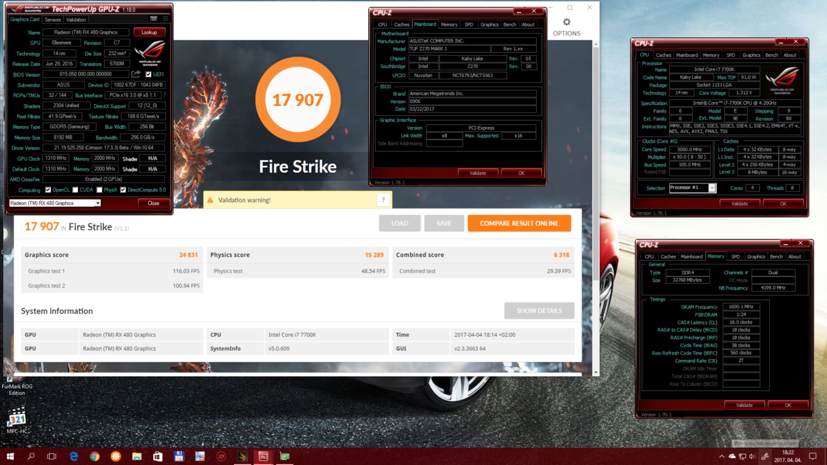This screenshot has height=465, width=827.
Task: Click OK in the Memory CPU-Z window
Action: coord(788,405)
